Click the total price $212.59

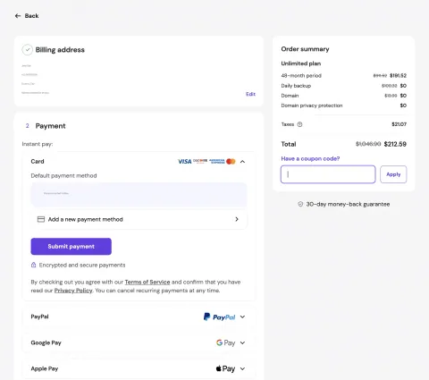395,144
